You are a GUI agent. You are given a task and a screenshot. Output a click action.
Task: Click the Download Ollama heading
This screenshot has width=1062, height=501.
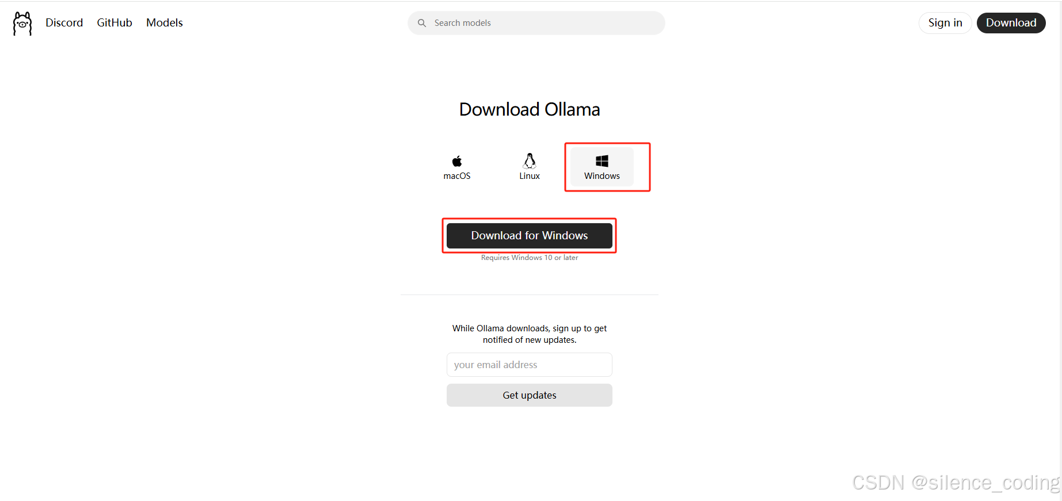(530, 109)
